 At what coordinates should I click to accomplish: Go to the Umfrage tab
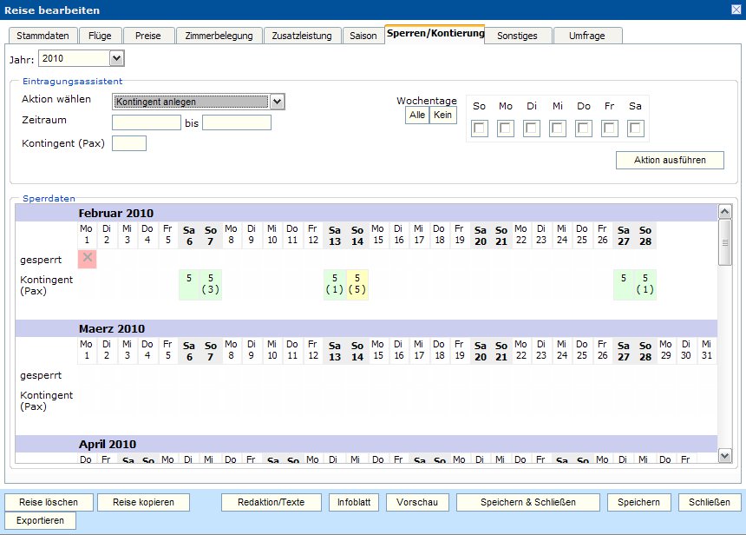point(587,36)
